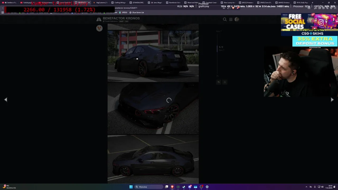This screenshot has height=190, width=338.
Task: Open the SPZOO bookmark
Action: [x=123, y=12]
